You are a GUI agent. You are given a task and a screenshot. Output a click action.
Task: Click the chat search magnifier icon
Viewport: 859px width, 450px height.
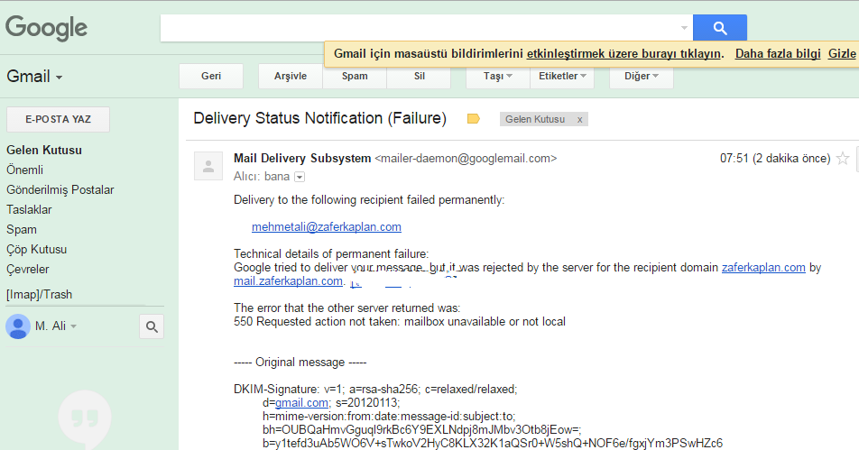click(x=152, y=326)
